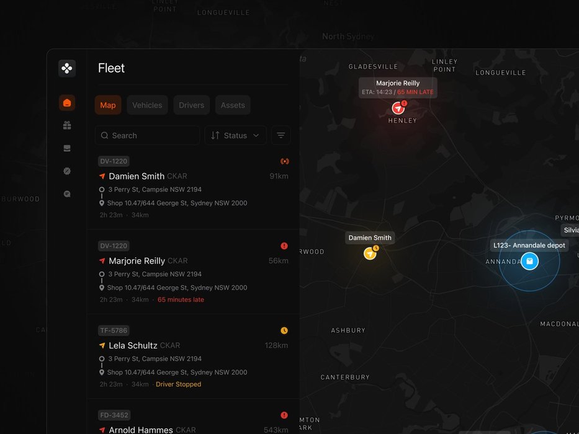Click Marjorie Reilly red map marker
The height and width of the screenshot is (434, 579).
pyautogui.click(x=398, y=108)
